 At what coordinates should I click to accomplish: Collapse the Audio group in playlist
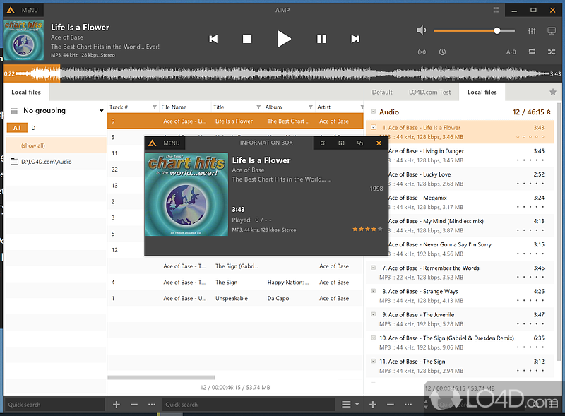[549, 112]
